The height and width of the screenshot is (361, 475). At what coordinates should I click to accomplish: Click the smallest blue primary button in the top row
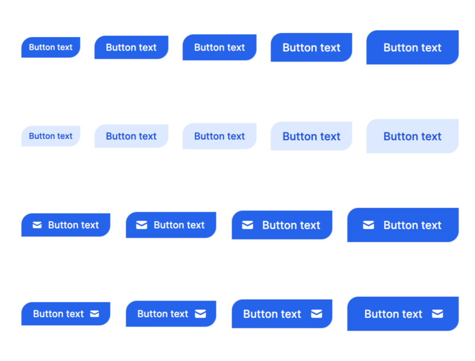(51, 47)
